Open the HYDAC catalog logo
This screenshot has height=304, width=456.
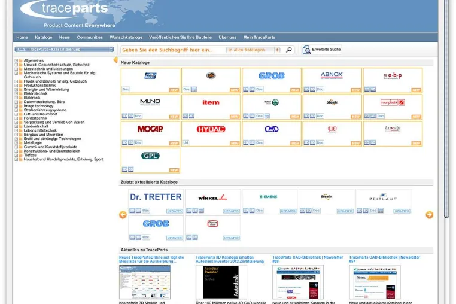(211, 129)
